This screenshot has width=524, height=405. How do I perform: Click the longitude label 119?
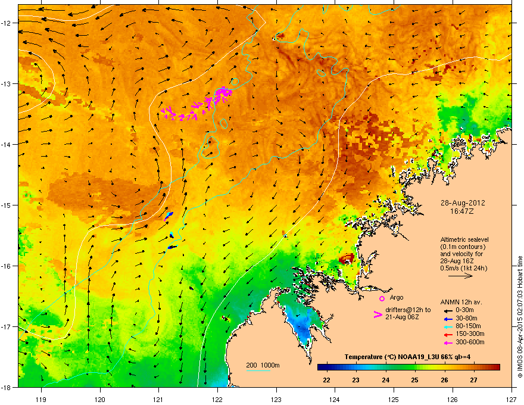click(x=40, y=399)
